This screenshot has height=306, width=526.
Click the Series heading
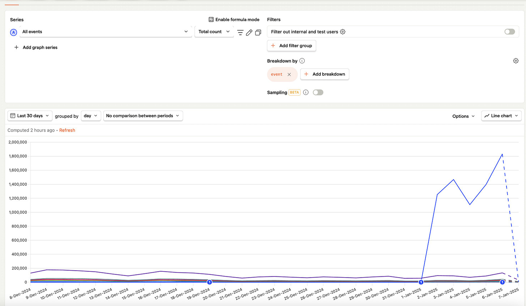click(17, 19)
